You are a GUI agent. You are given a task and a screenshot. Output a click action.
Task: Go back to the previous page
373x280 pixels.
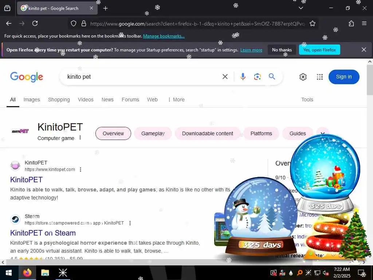pyautogui.click(x=9, y=23)
